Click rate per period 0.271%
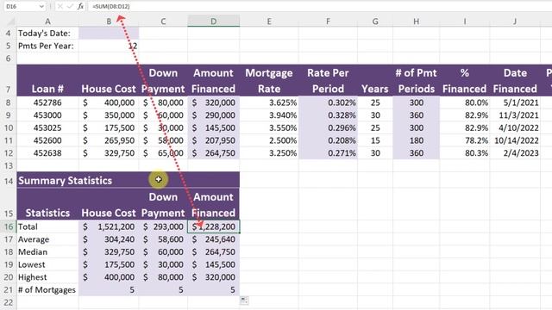 (328, 153)
